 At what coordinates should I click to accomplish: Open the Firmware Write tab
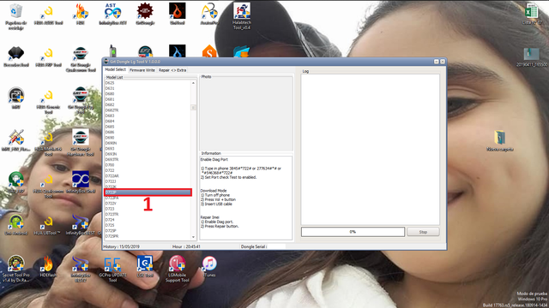(142, 70)
